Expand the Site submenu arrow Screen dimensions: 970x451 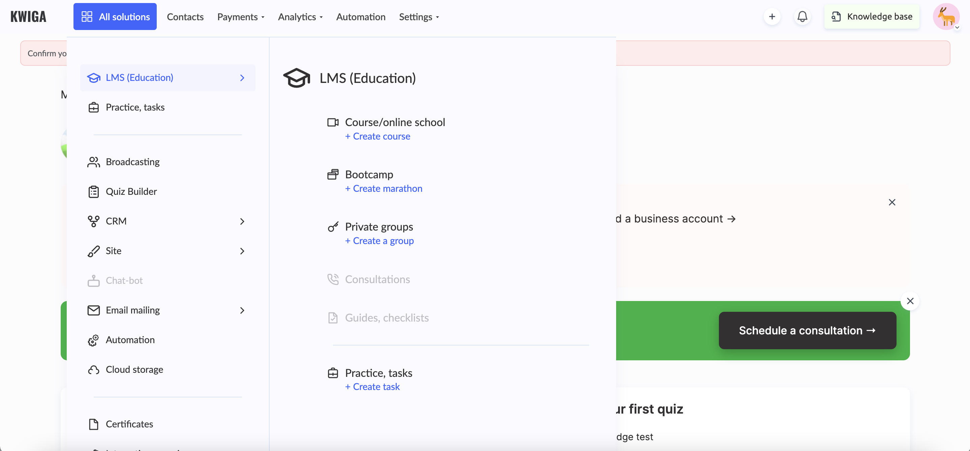point(243,250)
